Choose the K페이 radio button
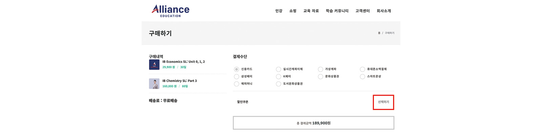 coord(278,77)
